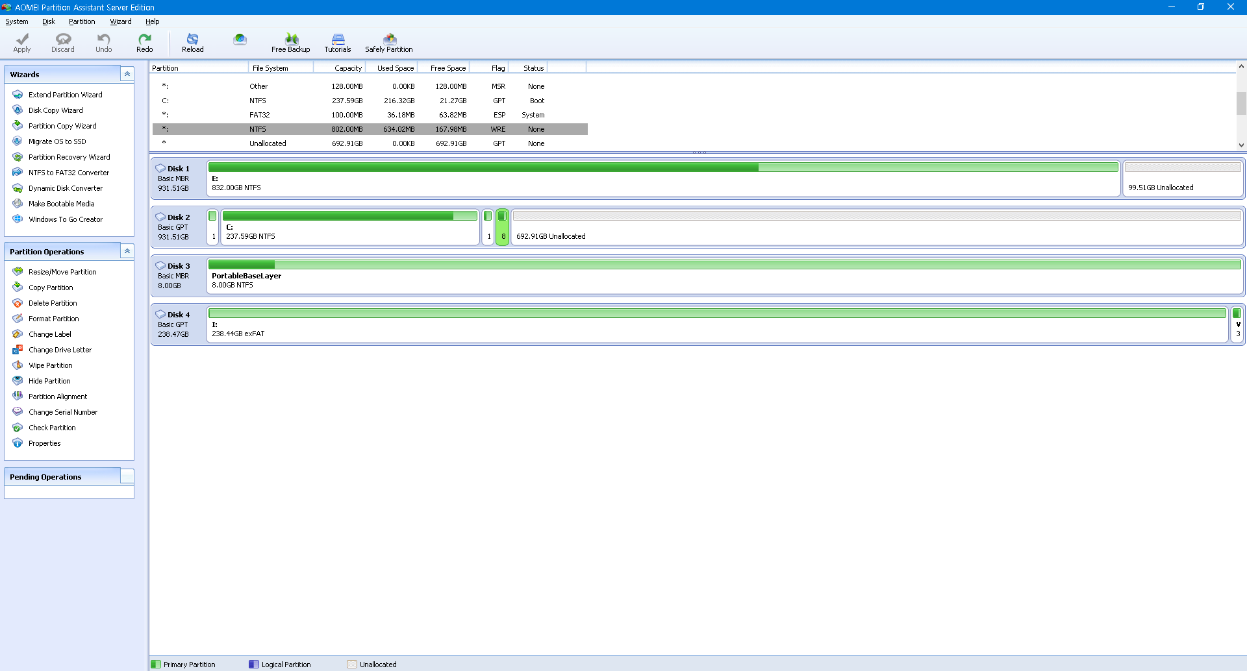1247x671 pixels.
Task: Select C: NTFS 237.59GB row in list
Action: tap(370, 101)
